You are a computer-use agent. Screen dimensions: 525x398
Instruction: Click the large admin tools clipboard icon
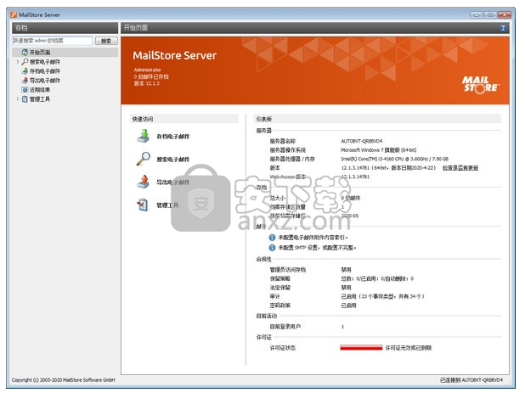coord(143,205)
